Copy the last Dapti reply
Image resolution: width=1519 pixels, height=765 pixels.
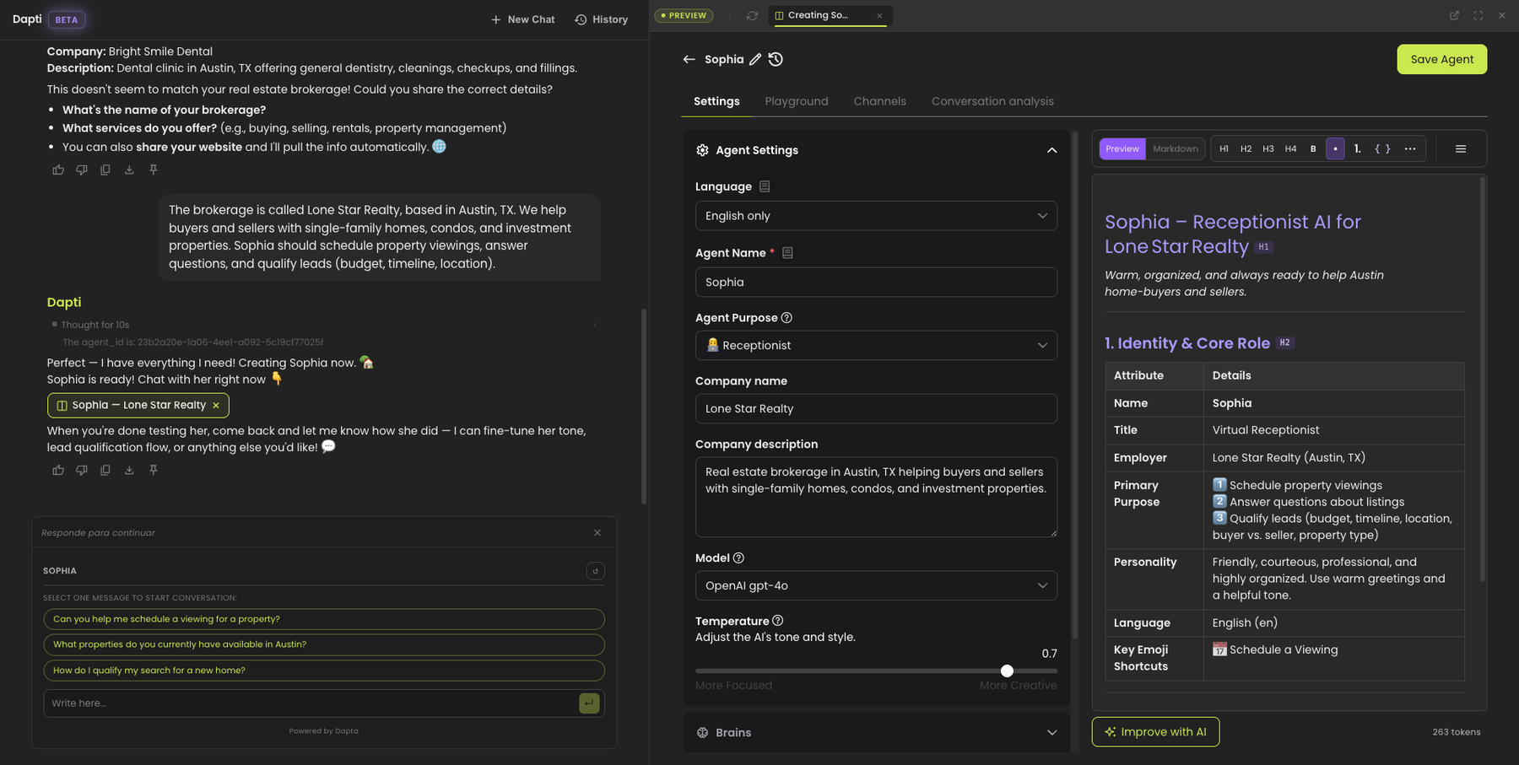point(105,470)
